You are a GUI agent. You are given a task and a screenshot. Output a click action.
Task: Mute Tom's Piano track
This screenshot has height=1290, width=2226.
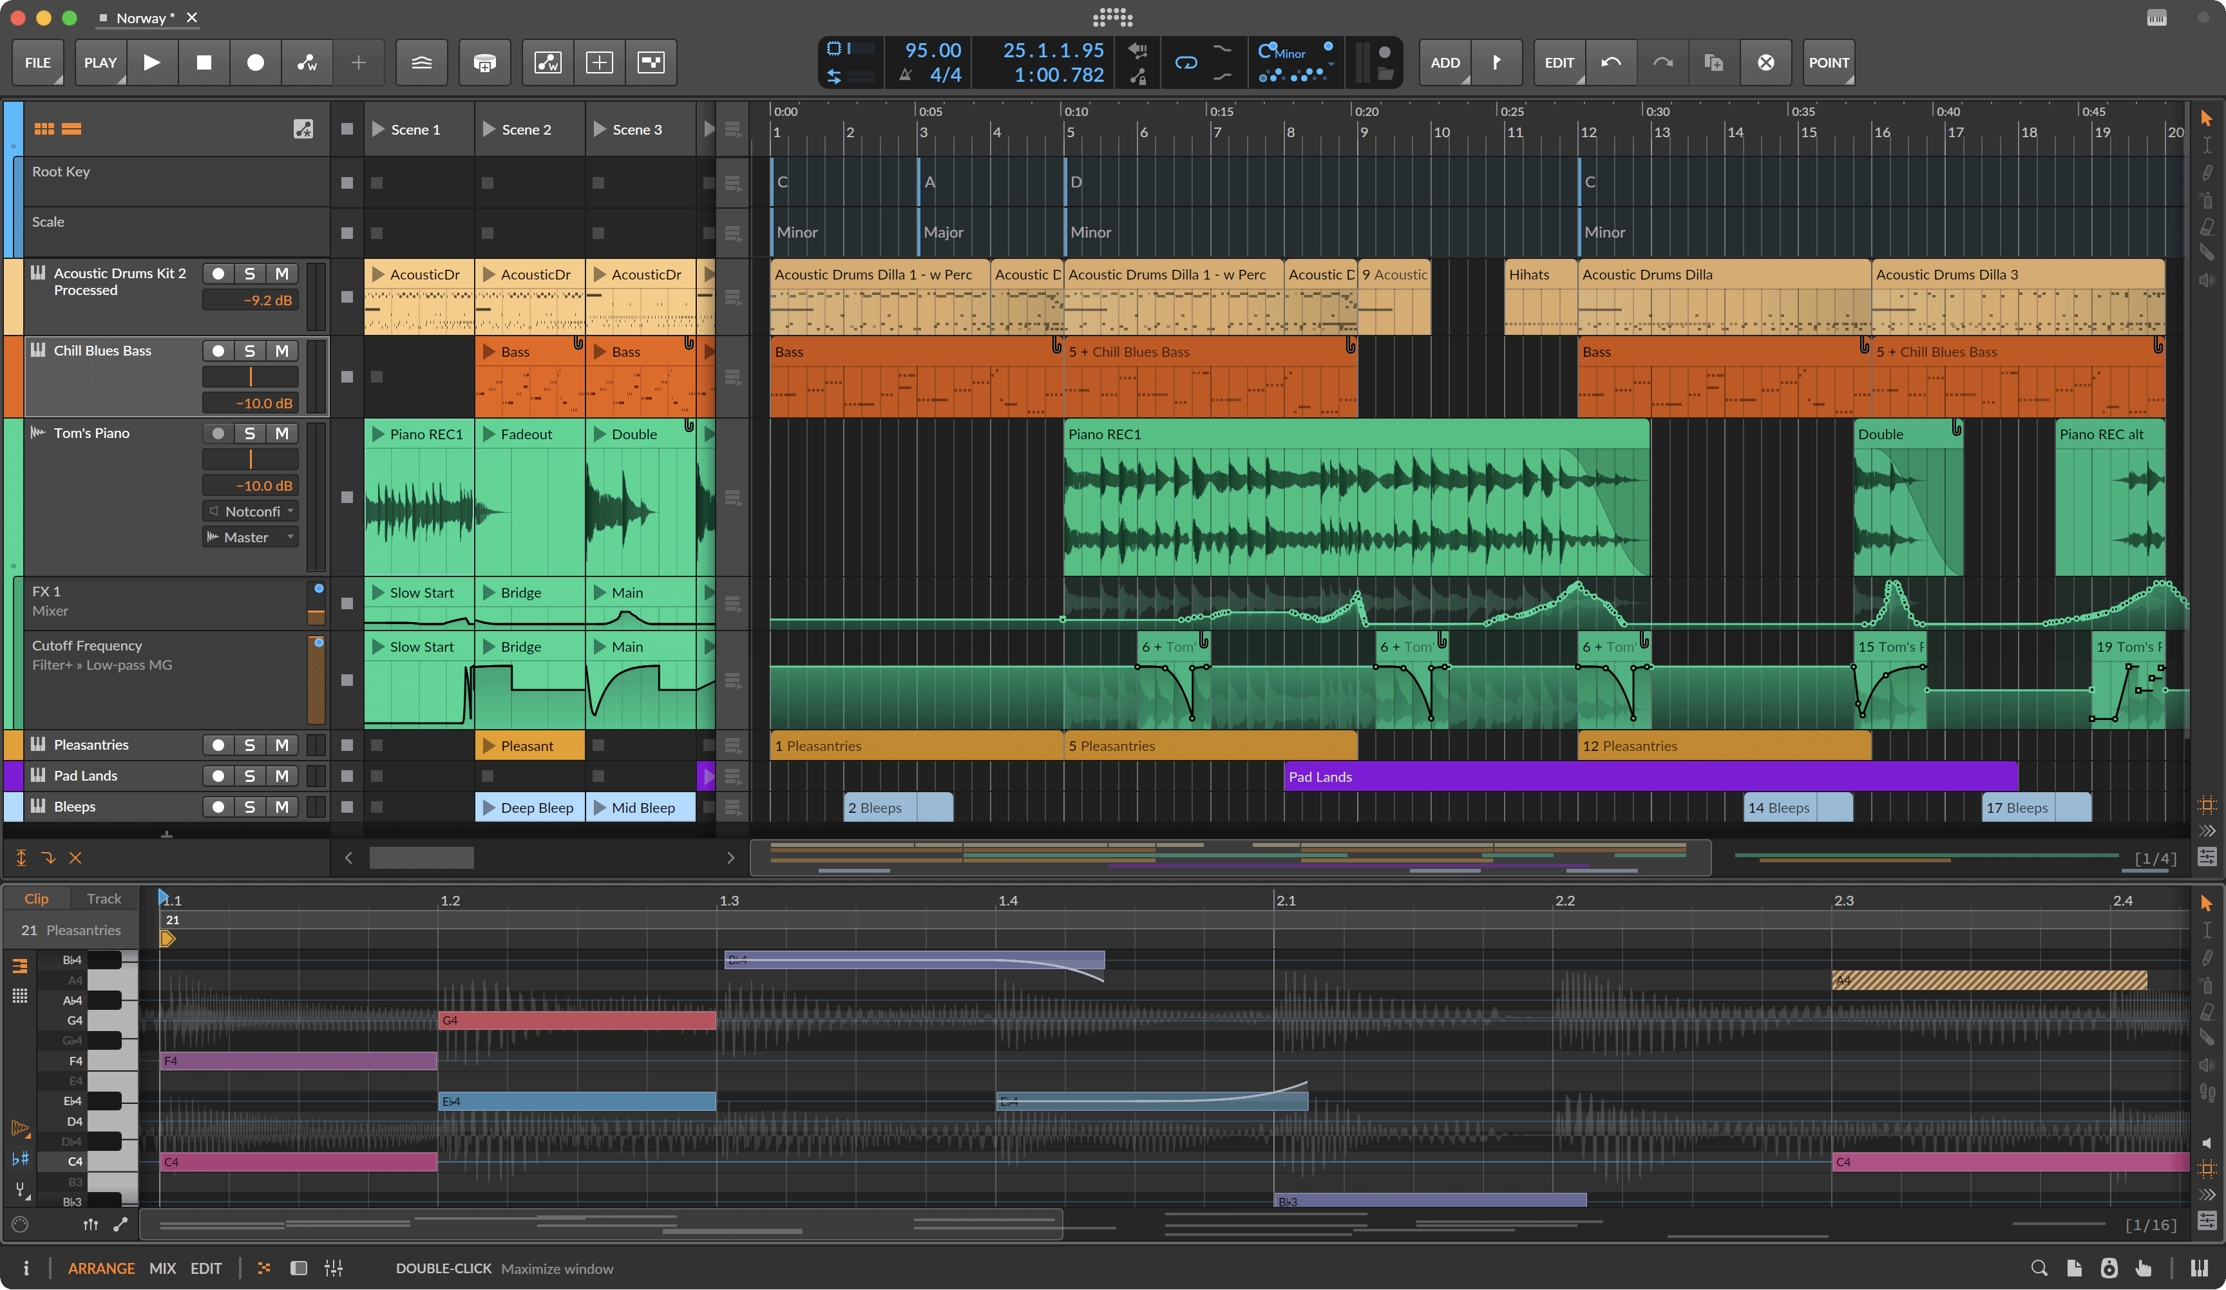pyautogui.click(x=281, y=433)
